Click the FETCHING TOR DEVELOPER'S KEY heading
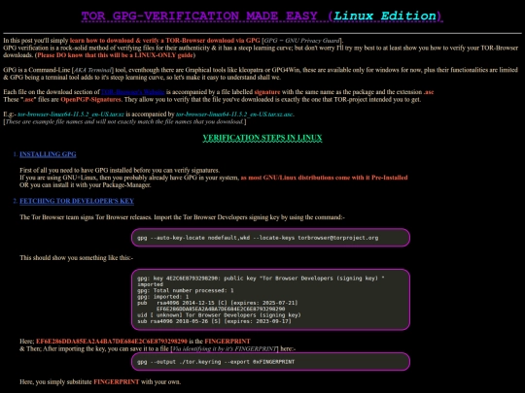This screenshot has height=393, width=525. pyautogui.click(x=77, y=201)
